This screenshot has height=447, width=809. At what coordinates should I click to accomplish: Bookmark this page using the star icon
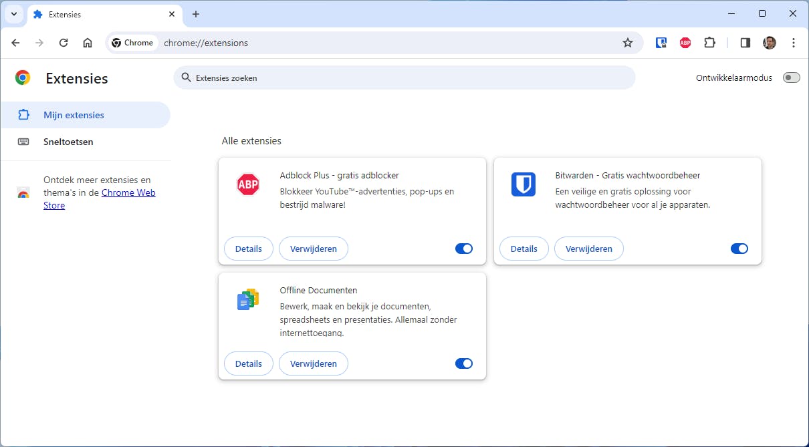pyautogui.click(x=628, y=42)
